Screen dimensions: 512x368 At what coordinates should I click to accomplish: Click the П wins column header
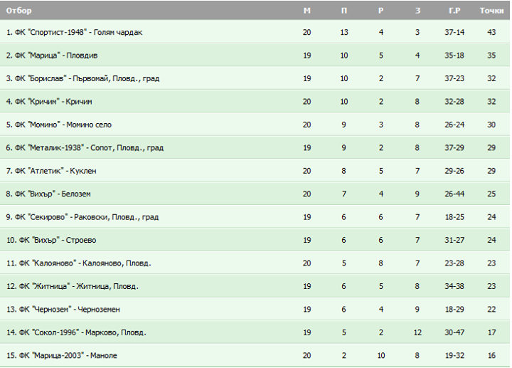point(344,11)
